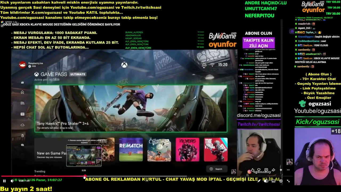Toggle the autoplay switch
The image size is (341, 192).
pyautogui.click(x=266, y=181)
